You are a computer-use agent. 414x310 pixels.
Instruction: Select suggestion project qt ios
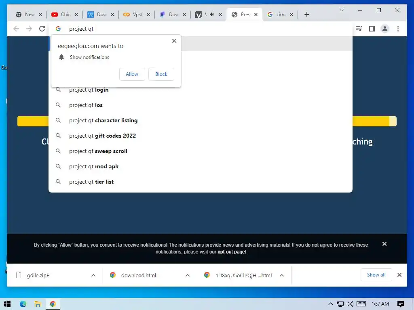pyautogui.click(x=201, y=105)
